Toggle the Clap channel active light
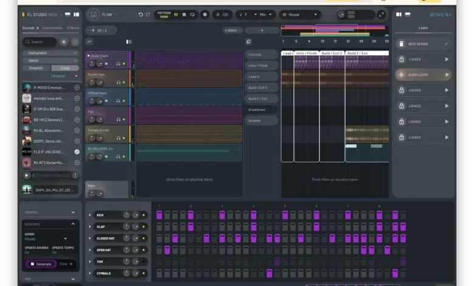Viewport: 474px width, 286px height. click(143, 226)
